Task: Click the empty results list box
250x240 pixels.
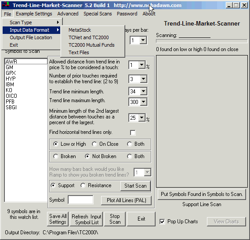Action: [x=202, y=121]
